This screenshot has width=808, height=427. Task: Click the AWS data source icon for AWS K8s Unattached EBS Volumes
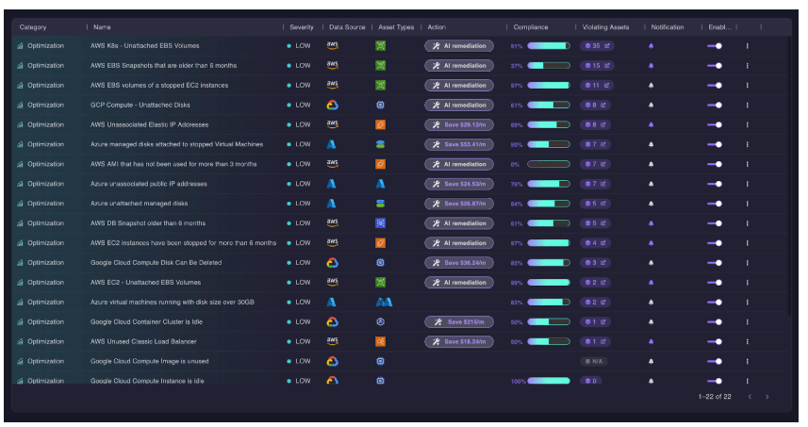coord(333,46)
